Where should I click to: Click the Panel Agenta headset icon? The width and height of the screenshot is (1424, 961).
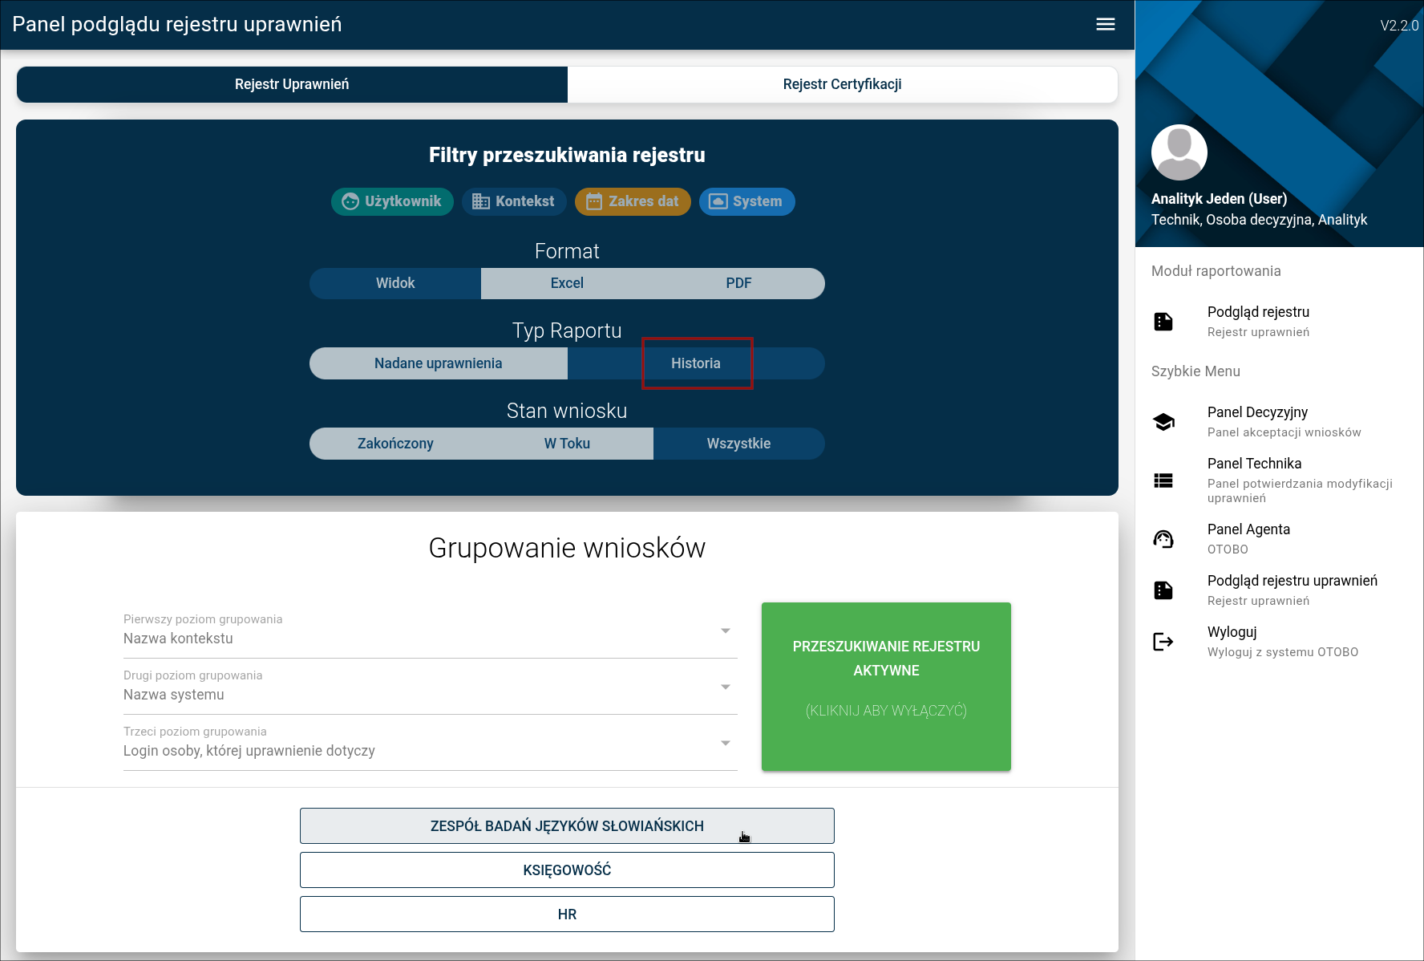click(1163, 539)
